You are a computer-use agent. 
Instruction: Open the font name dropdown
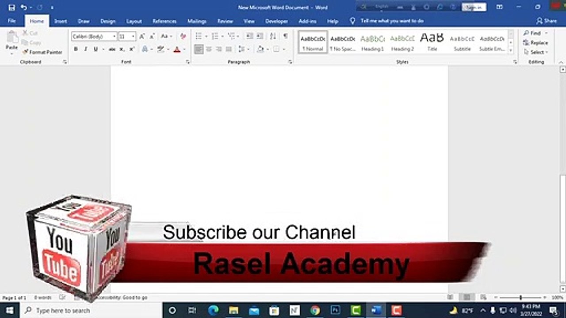(x=115, y=36)
